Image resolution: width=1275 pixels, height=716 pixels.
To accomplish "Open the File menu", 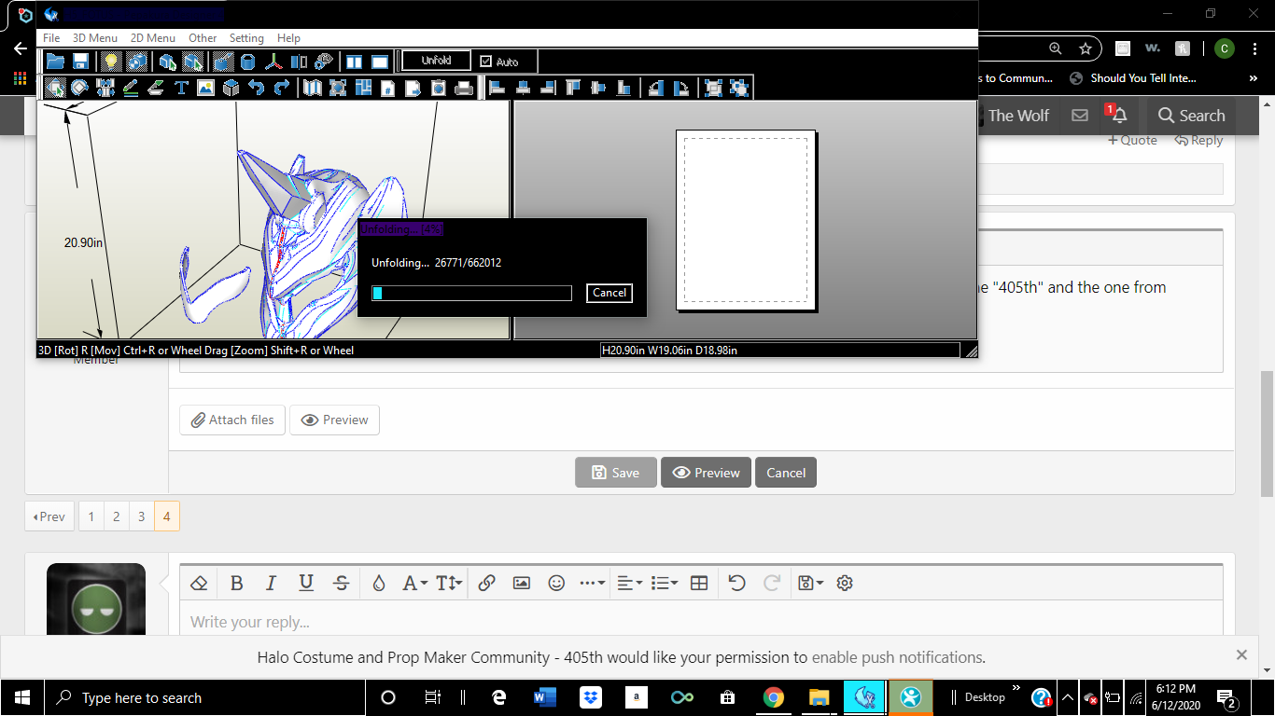I will (51, 38).
